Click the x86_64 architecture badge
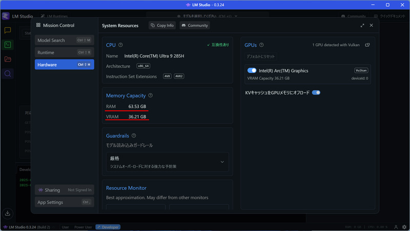This screenshot has height=231, width=410. (143, 66)
